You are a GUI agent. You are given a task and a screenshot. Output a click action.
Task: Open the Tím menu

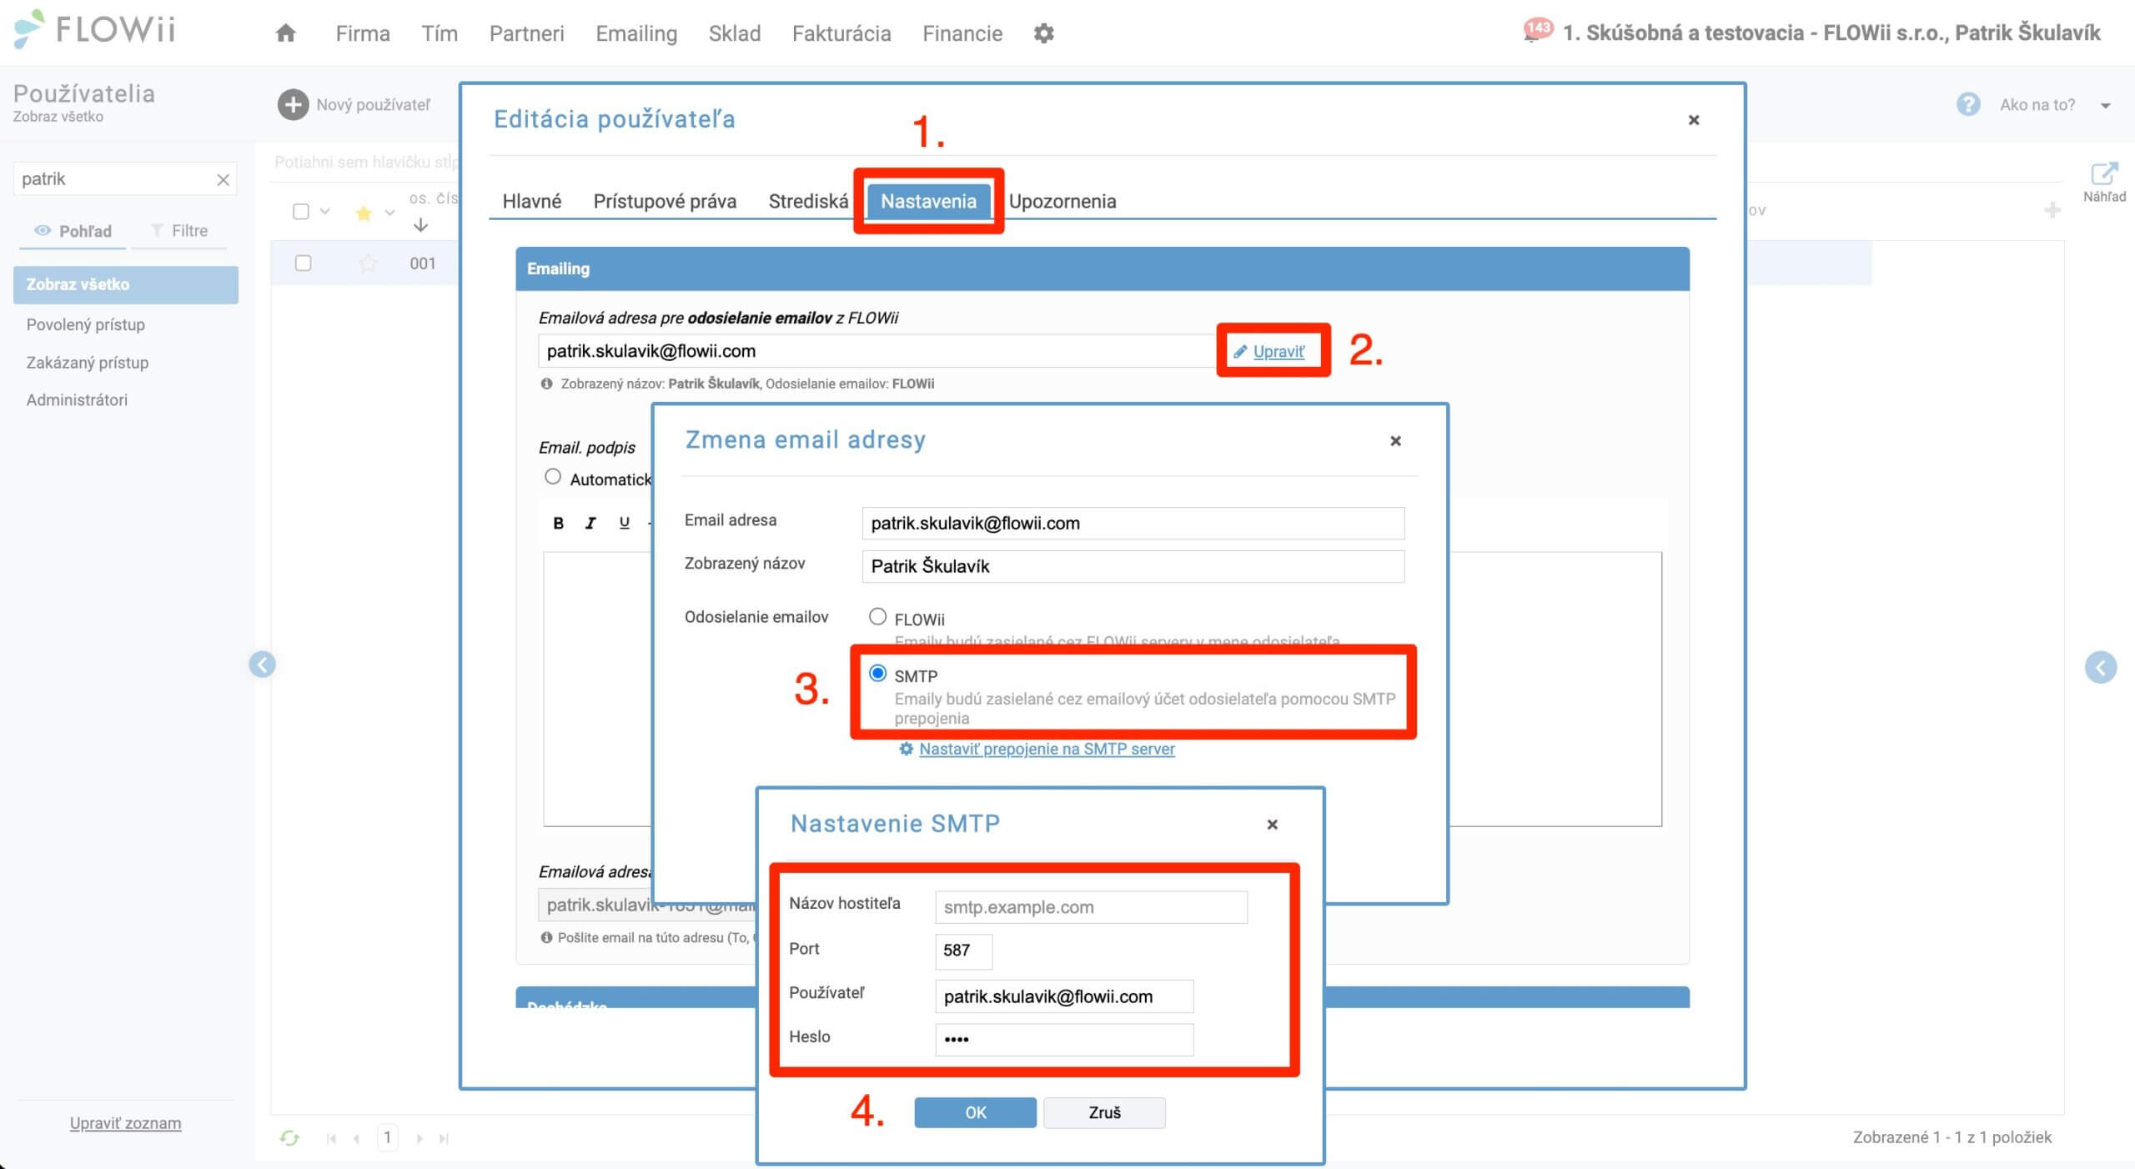(x=440, y=33)
